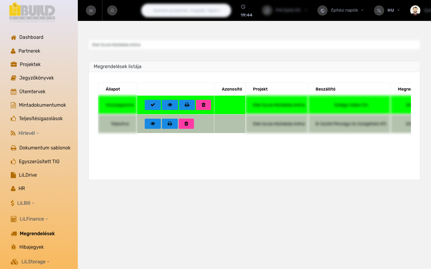Toggle sidebar with the hamburger menu icon
Image resolution: width=431 pixels, height=269 pixels.
tap(91, 10)
